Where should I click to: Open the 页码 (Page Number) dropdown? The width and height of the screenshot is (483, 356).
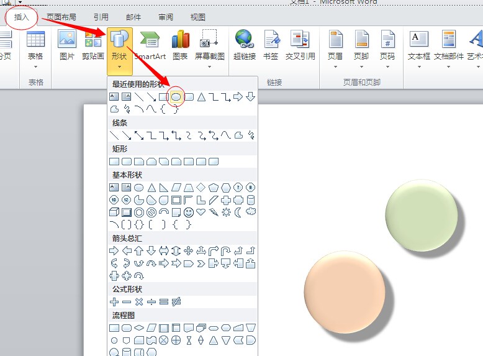[387, 45]
